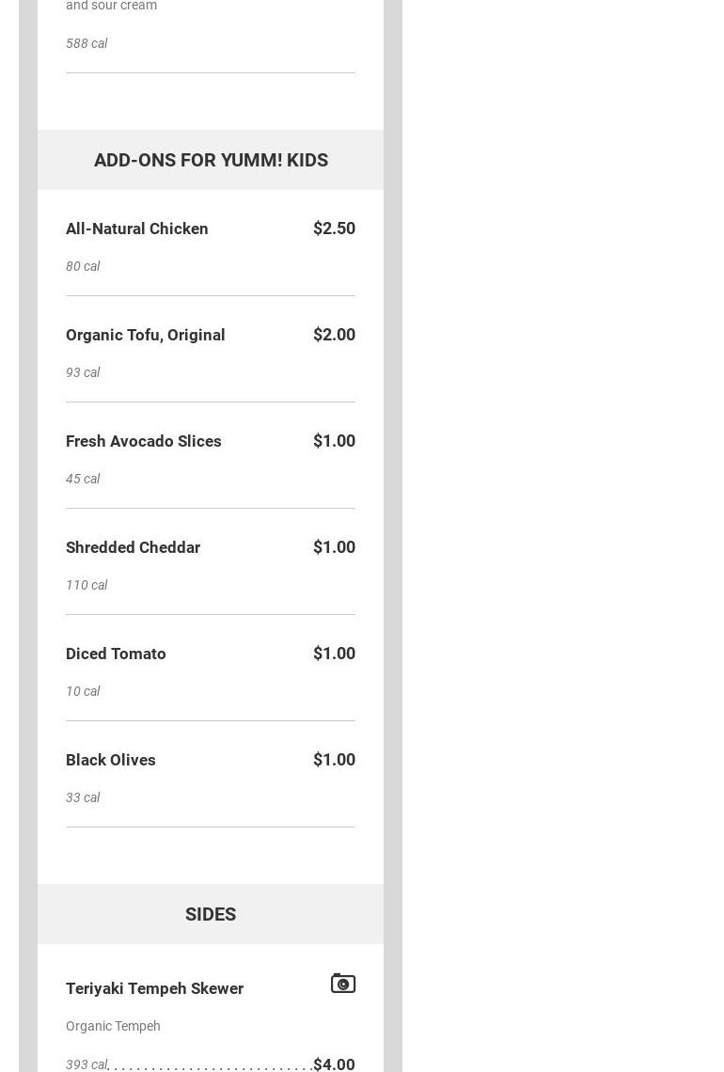The width and height of the screenshot is (724, 1072).
Task: Click the 93 cal label under Tofu
Action: 83,372
